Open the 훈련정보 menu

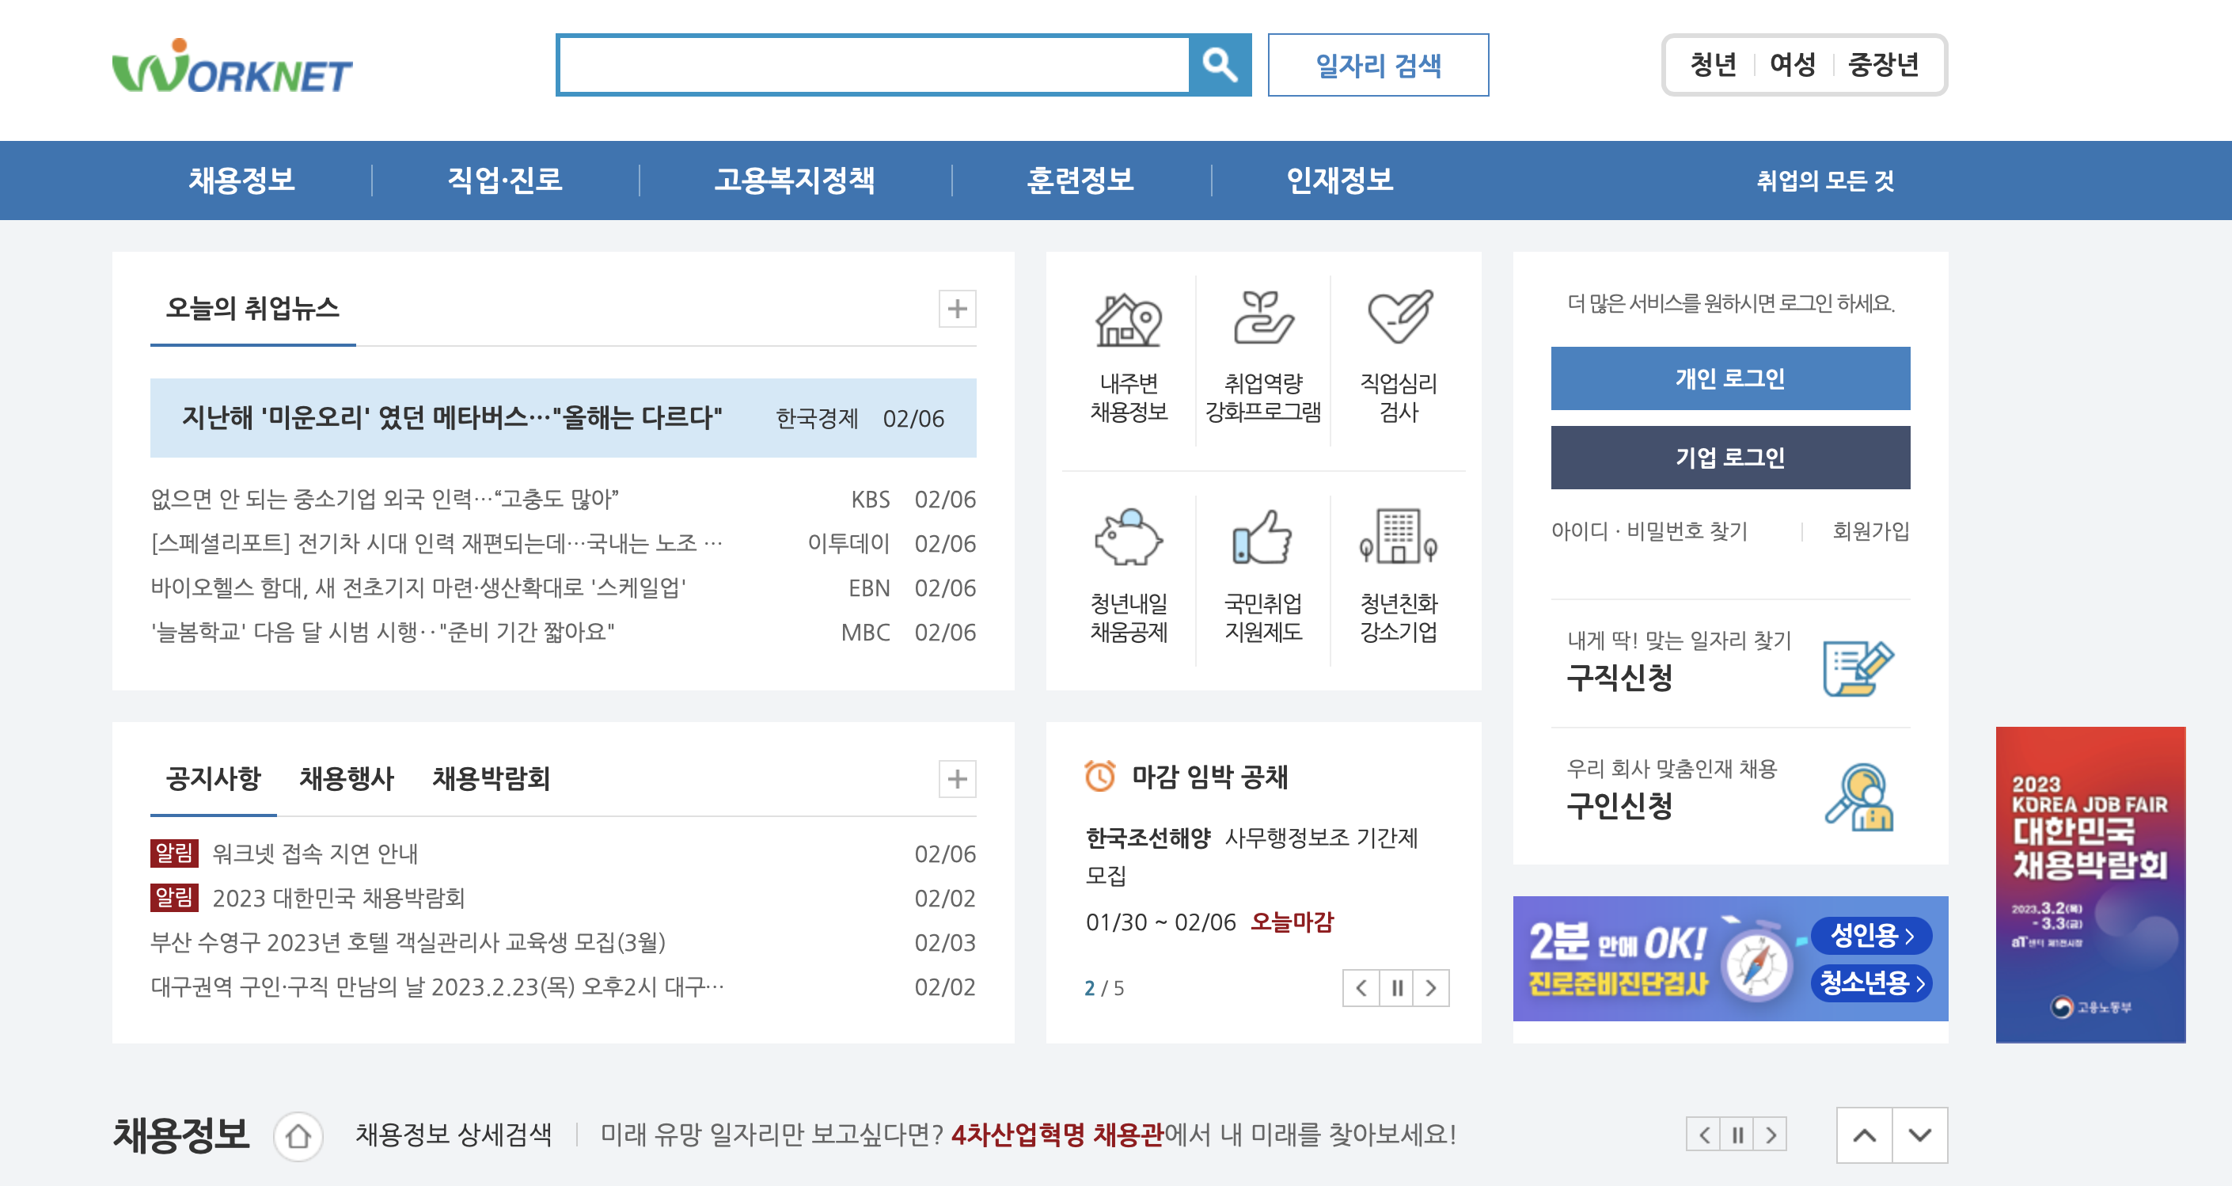pos(1080,181)
